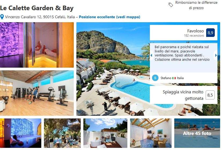
Task: Show the previous review with left arrow
Action: tap(151, 55)
